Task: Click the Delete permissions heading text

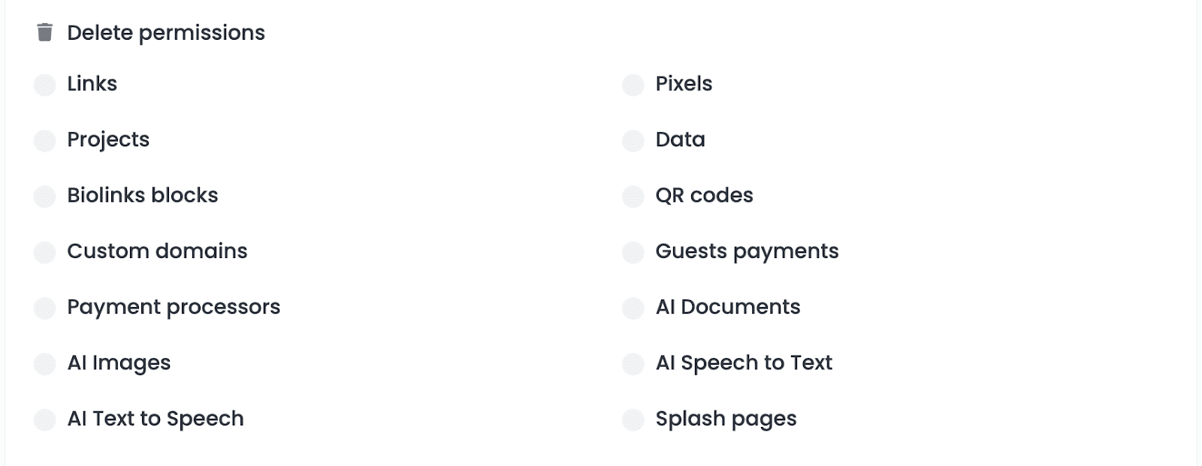Action: pos(166,33)
